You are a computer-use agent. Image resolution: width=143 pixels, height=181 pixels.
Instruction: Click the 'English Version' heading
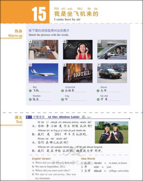(x=41, y=159)
